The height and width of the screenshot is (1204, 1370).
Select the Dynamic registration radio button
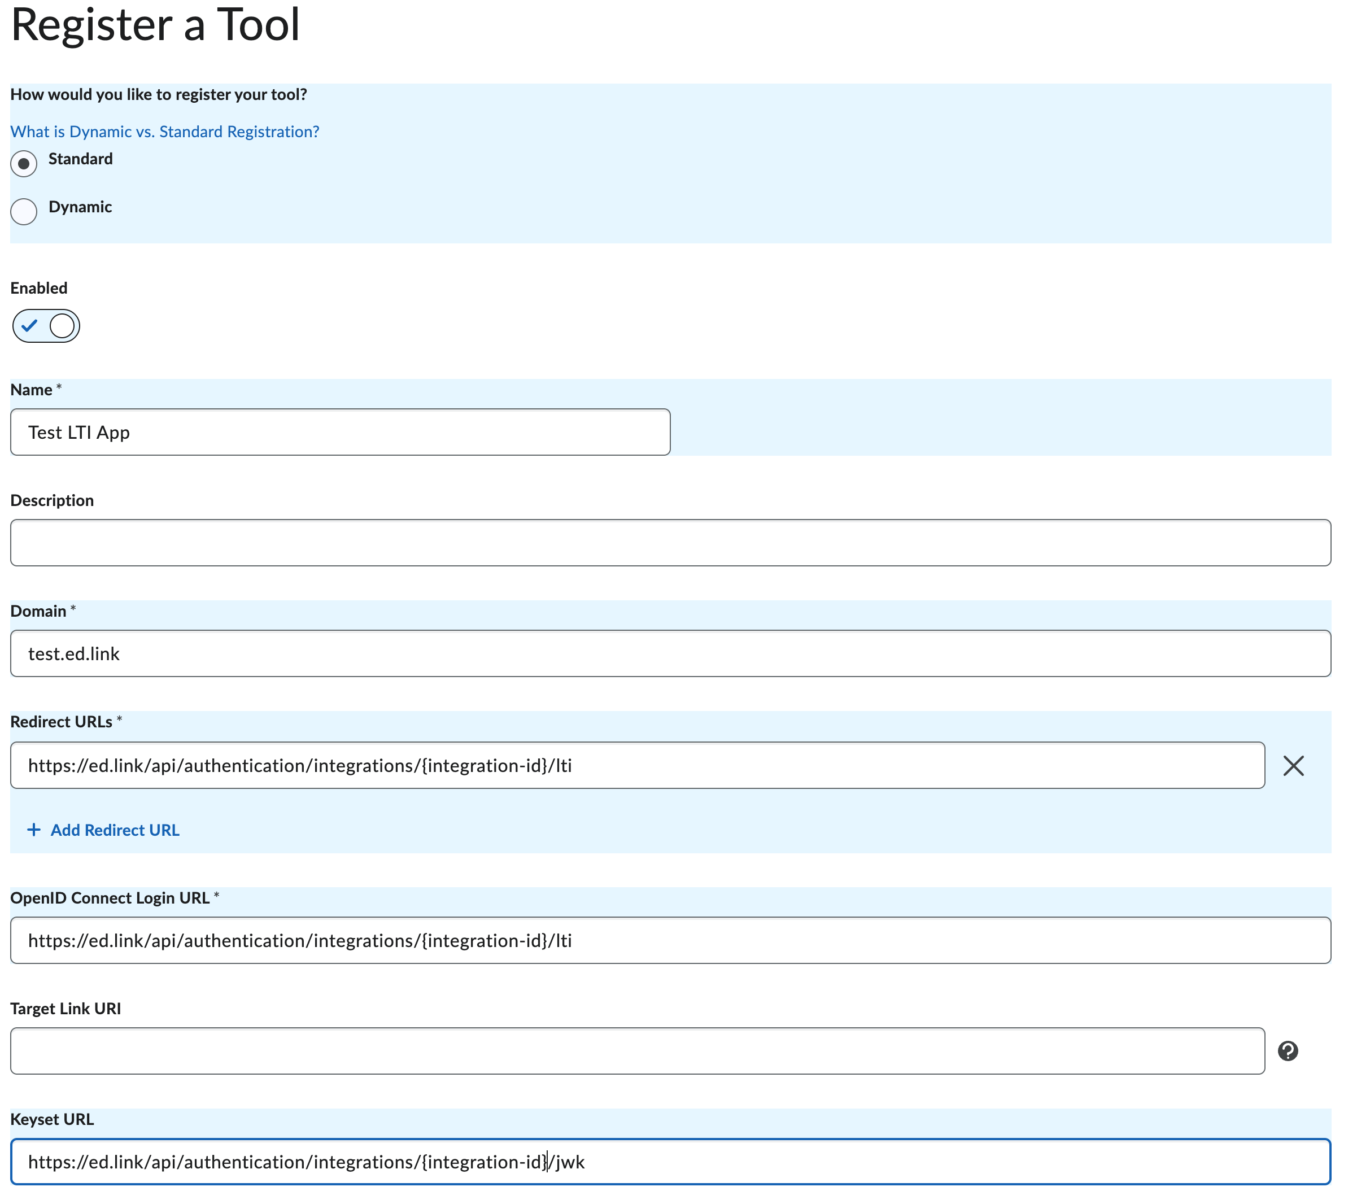(x=24, y=211)
